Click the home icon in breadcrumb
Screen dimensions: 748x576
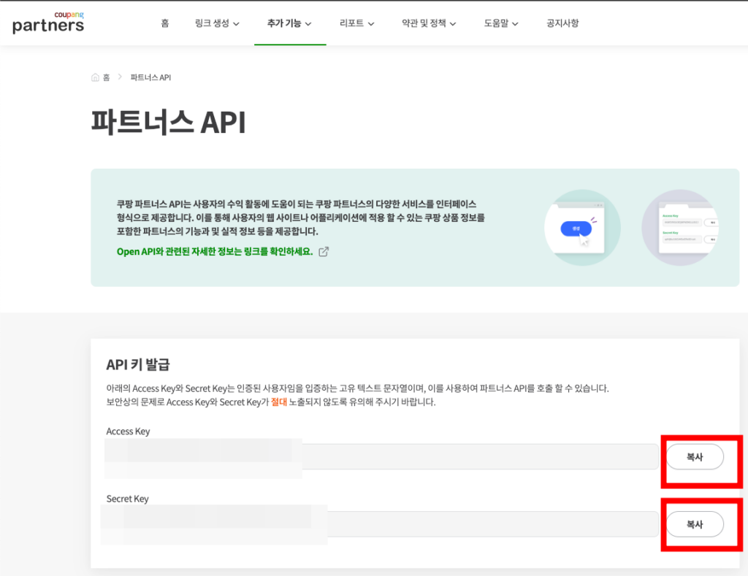pos(96,77)
